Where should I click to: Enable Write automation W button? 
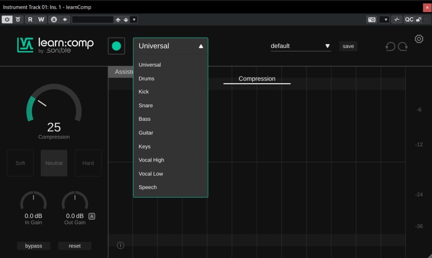pos(41,19)
